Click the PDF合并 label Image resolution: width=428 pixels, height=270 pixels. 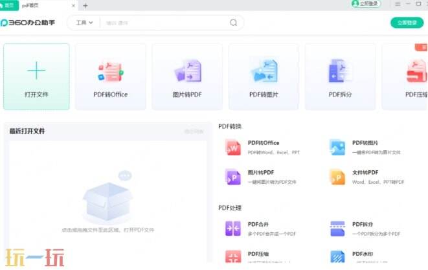(x=258, y=224)
